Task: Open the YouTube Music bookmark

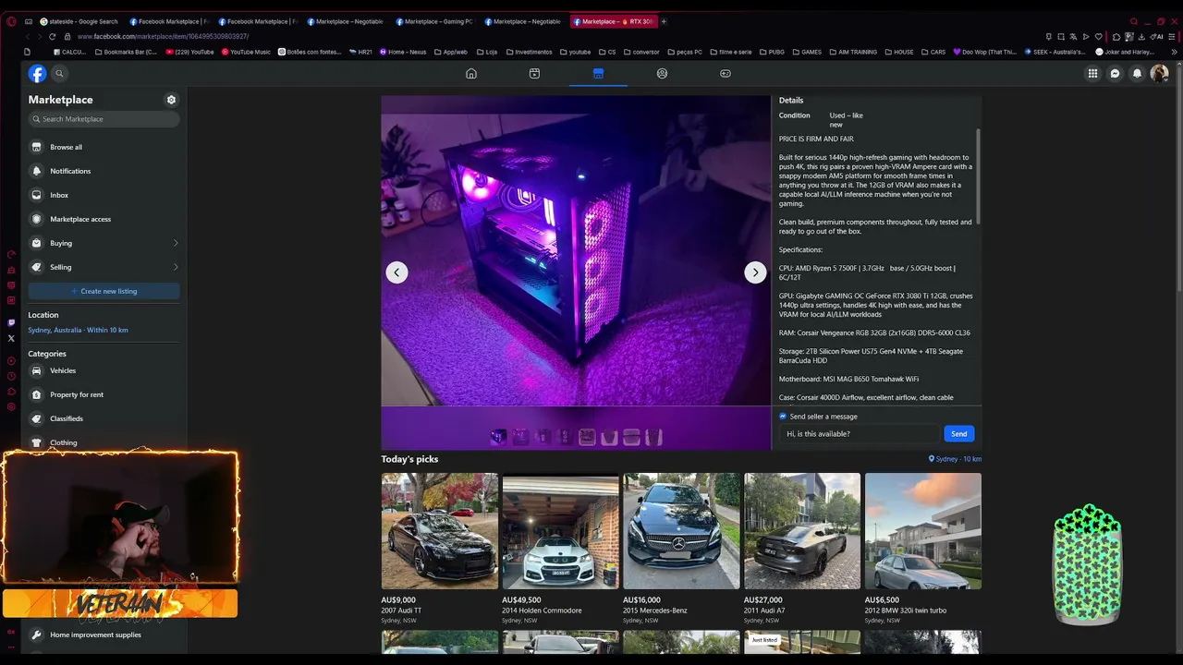Action: [246, 52]
